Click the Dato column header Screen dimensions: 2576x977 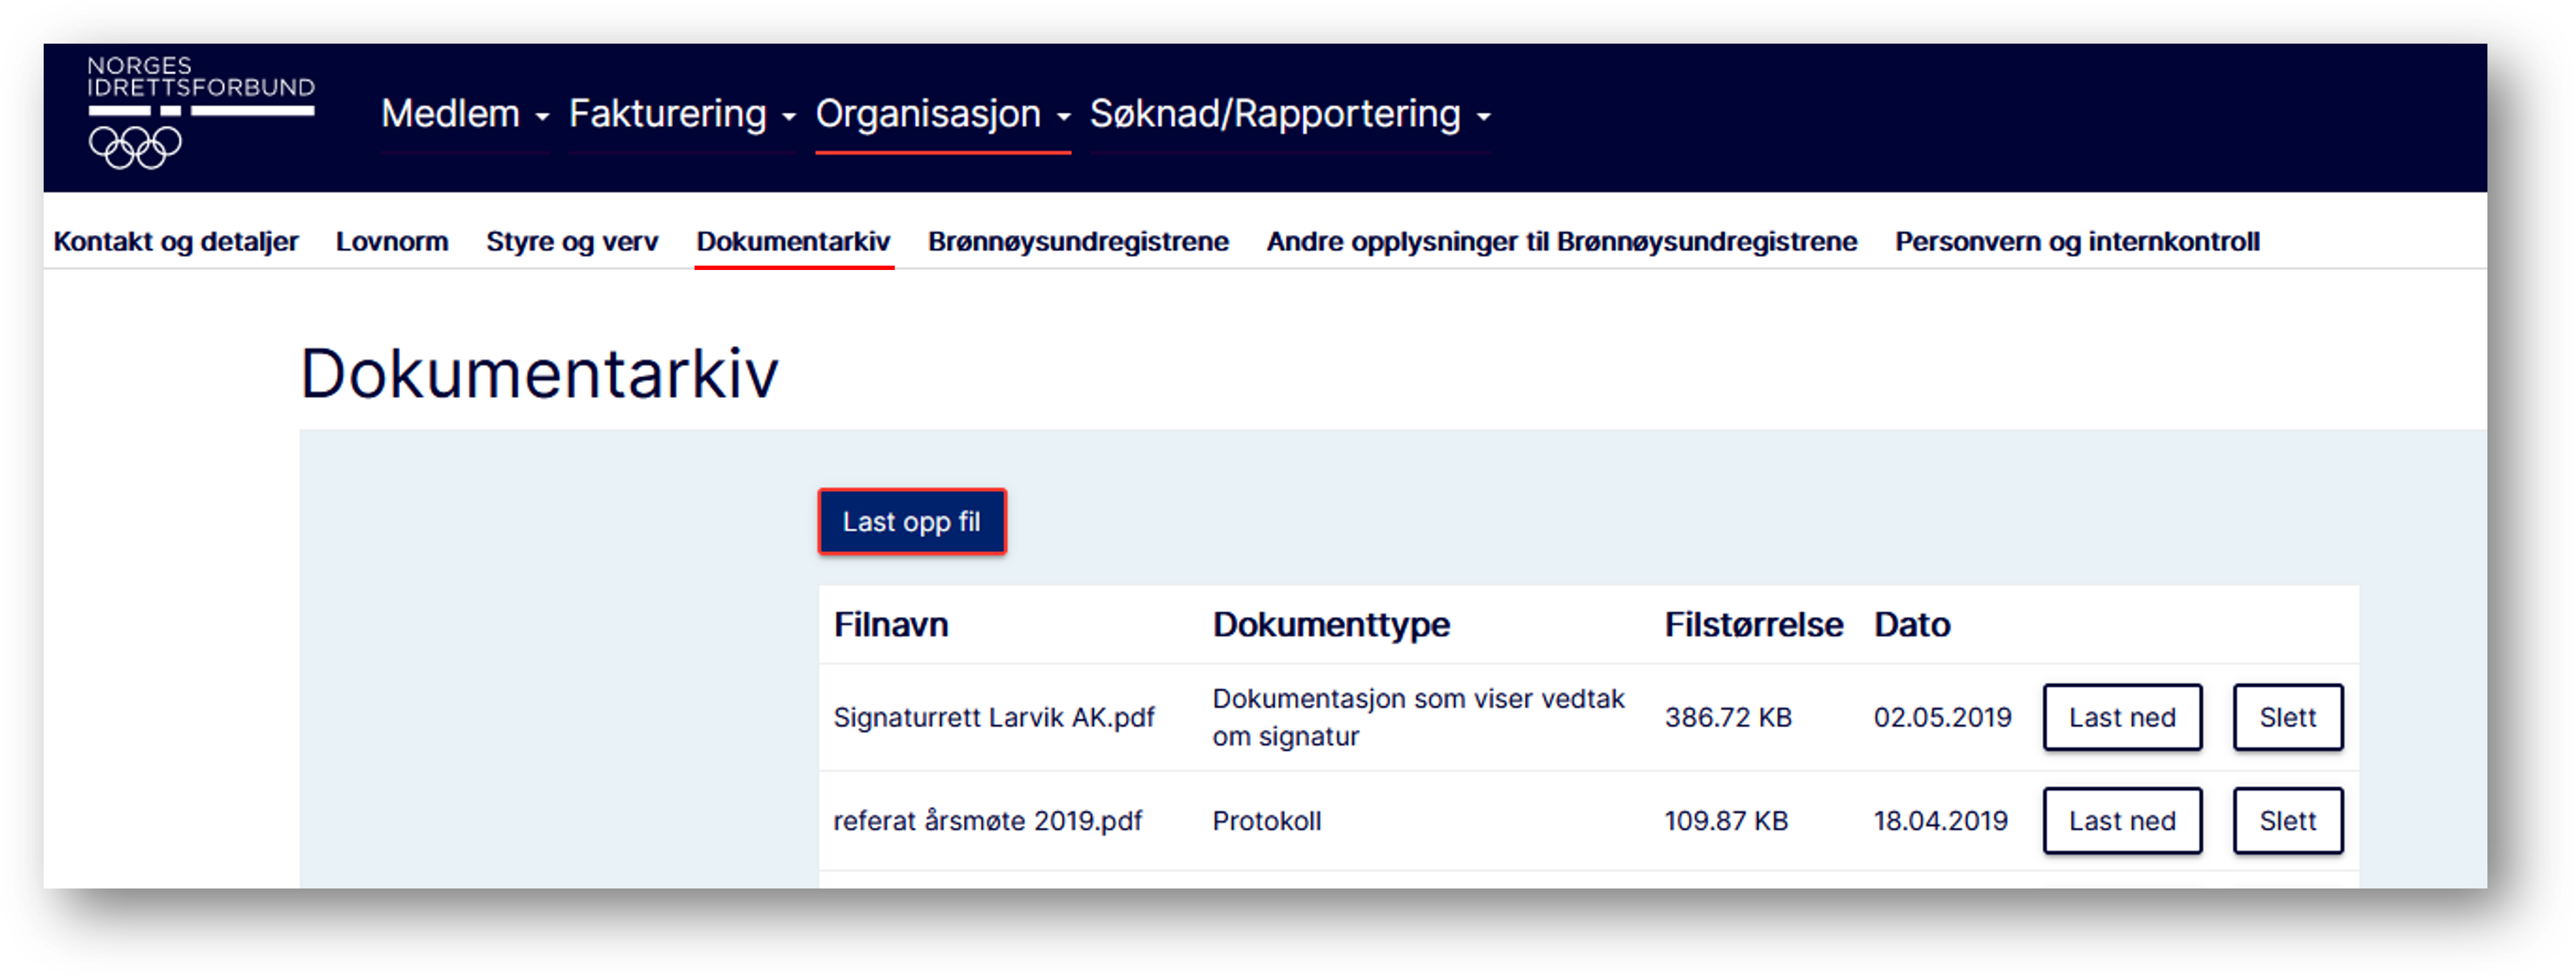[x=1912, y=625]
